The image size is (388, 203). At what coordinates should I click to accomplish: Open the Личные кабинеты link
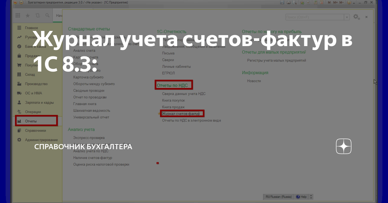pyautogui.click(x=176, y=66)
